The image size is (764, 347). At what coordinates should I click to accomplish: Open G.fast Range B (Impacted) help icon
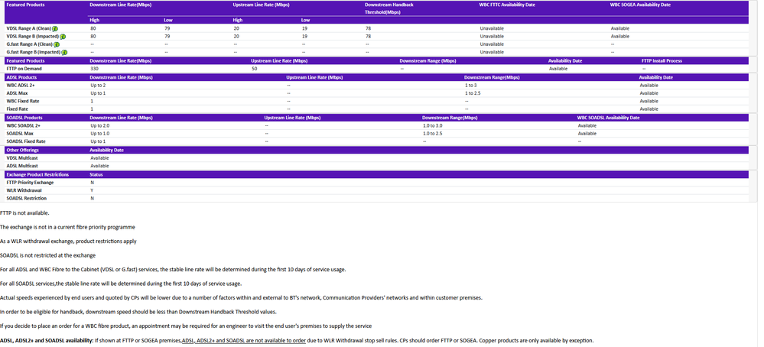tap(64, 52)
